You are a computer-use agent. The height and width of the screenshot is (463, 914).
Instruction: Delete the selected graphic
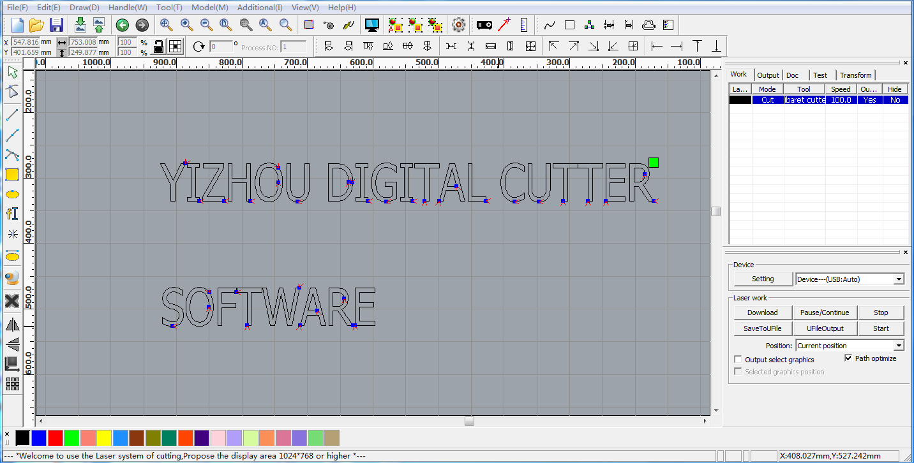pos(12,301)
